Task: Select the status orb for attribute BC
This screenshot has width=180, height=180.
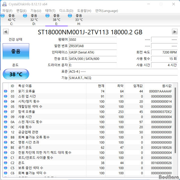Action: point(5,142)
